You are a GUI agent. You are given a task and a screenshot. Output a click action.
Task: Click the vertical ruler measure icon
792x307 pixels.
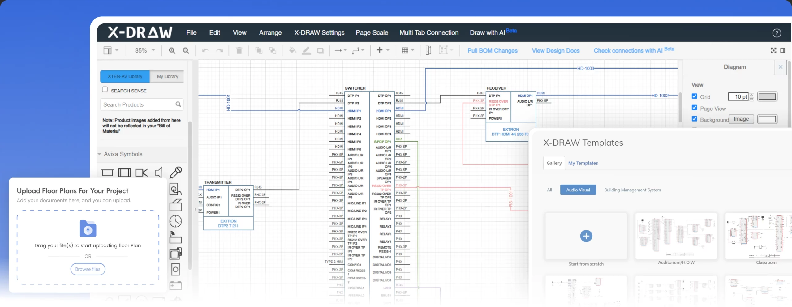click(428, 50)
